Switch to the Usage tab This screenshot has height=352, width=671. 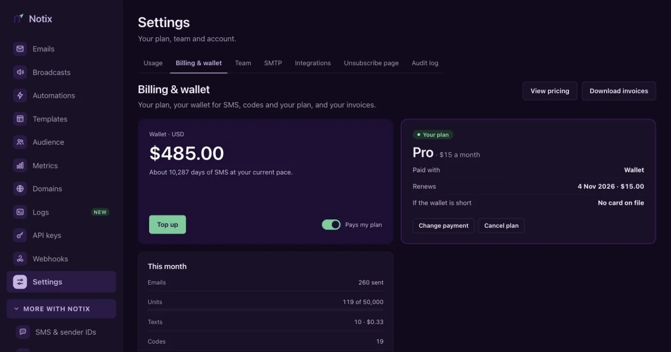click(153, 63)
